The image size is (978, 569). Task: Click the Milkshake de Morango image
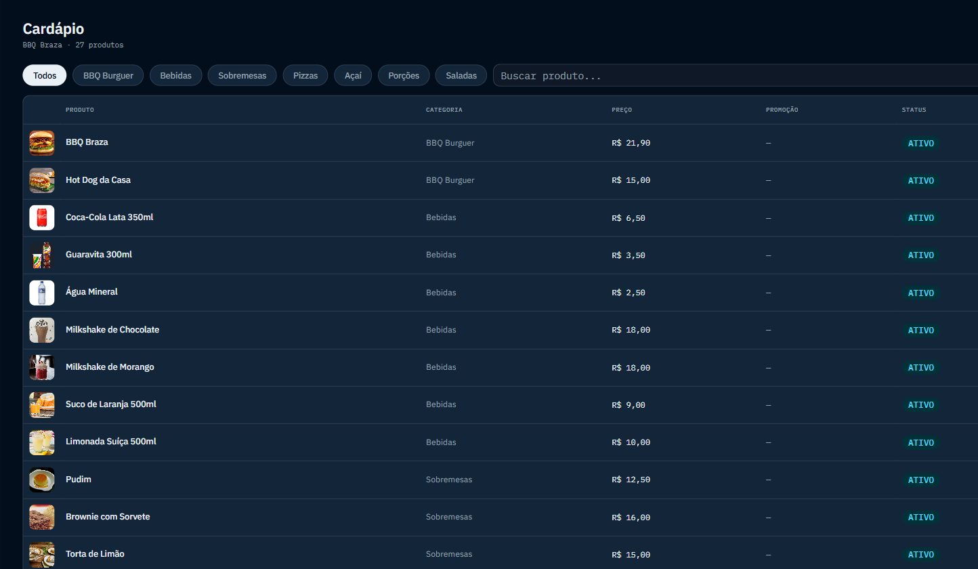[42, 368]
